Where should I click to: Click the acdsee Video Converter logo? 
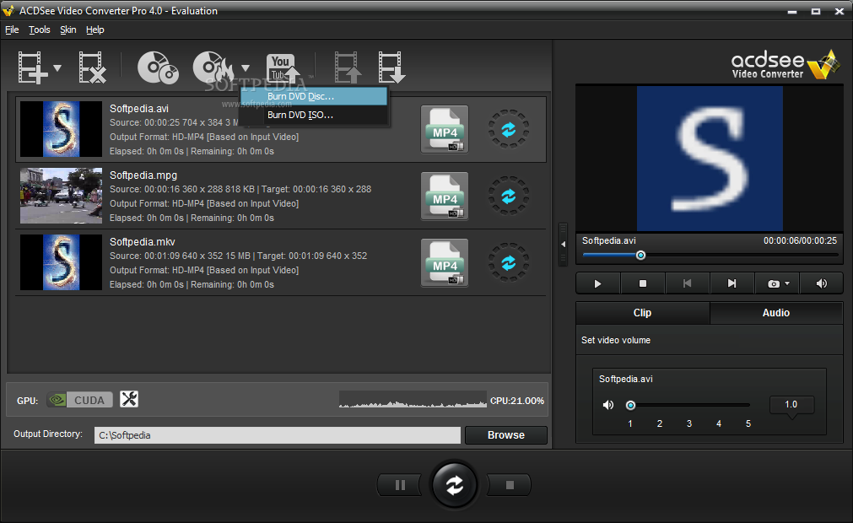[x=784, y=65]
